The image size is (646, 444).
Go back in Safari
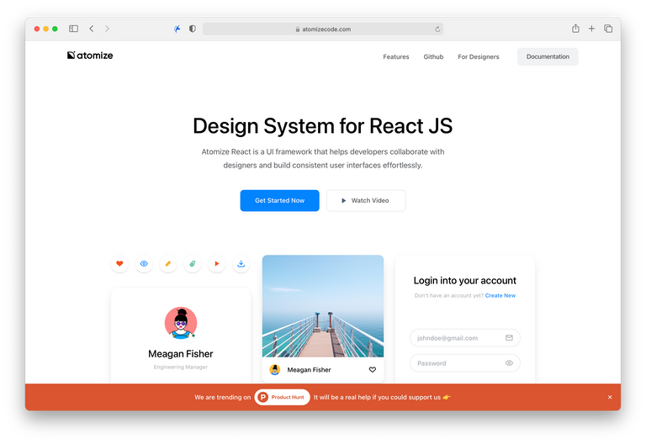coord(92,29)
